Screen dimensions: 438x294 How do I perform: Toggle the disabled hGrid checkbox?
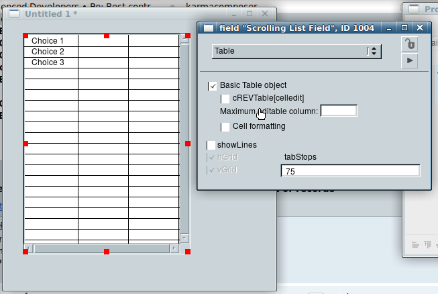pyautogui.click(x=211, y=157)
